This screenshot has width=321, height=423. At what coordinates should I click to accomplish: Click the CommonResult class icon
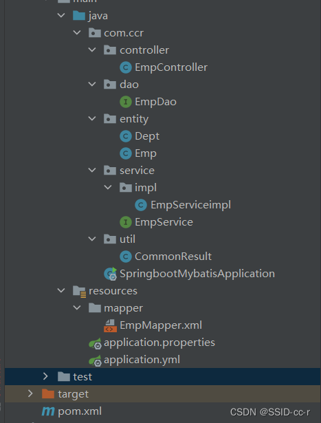point(126,257)
